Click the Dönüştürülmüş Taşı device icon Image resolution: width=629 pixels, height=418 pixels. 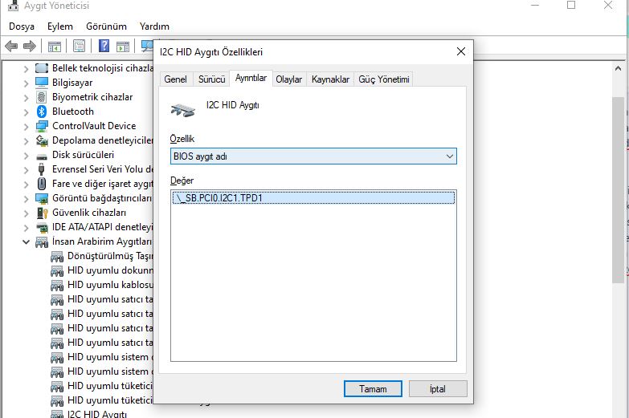pos(57,257)
